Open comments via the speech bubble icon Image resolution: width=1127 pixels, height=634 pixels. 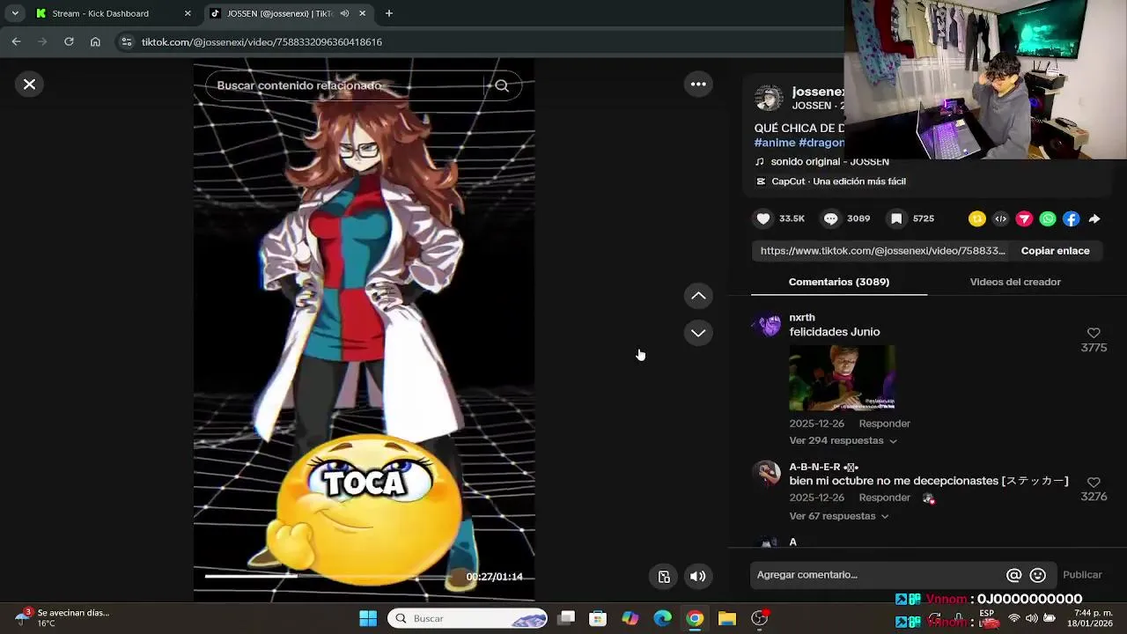pos(830,218)
